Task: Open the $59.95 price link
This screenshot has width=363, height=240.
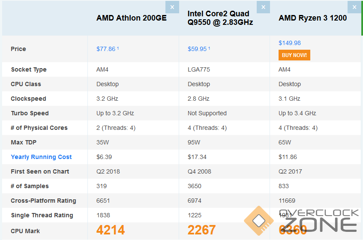Action: pyautogui.click(x=197, y=49)
